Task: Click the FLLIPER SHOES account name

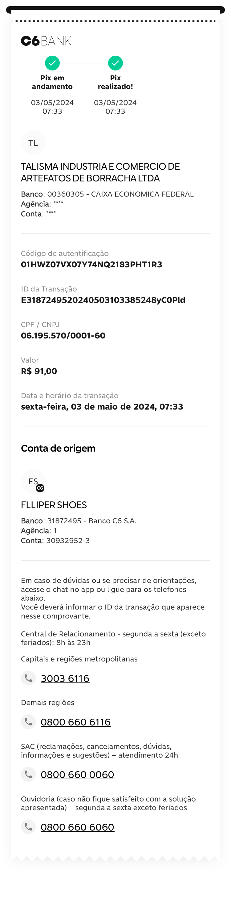Action: tap(54, 505)
